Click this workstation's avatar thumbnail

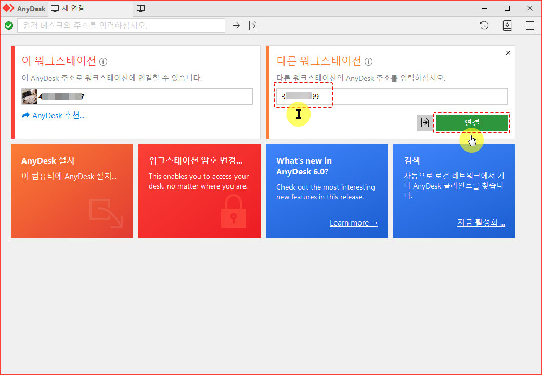pos(30,96)
